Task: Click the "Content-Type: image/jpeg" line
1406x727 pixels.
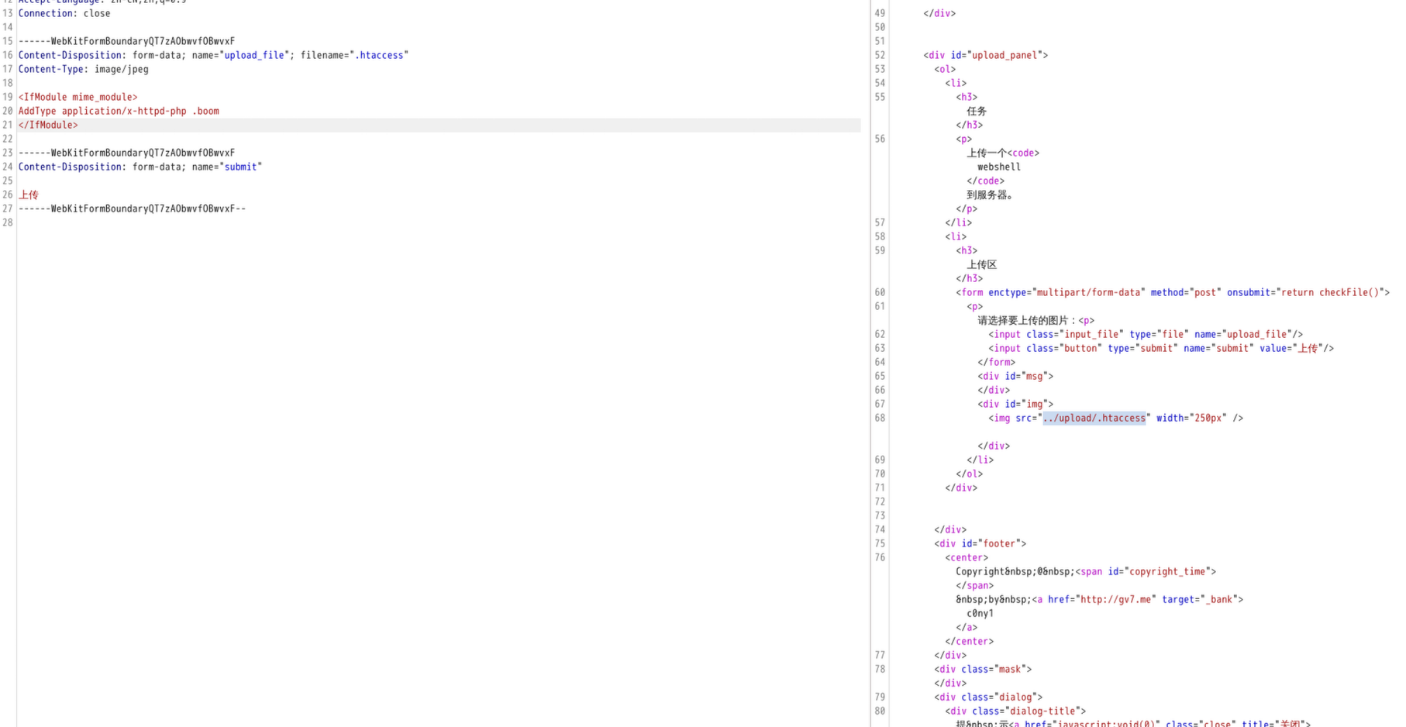Action: coord(83,69)
